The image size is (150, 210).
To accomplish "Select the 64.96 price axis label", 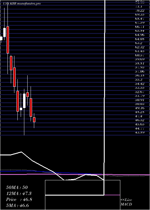I will pyautogui.click(x=140, y=35).
